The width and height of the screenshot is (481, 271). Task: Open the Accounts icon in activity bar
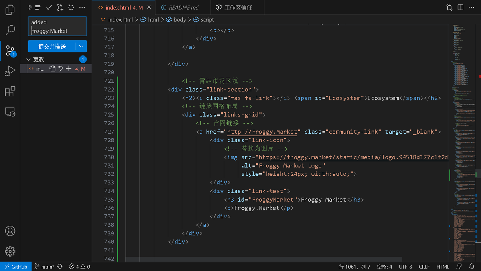(x=10, y=231)
